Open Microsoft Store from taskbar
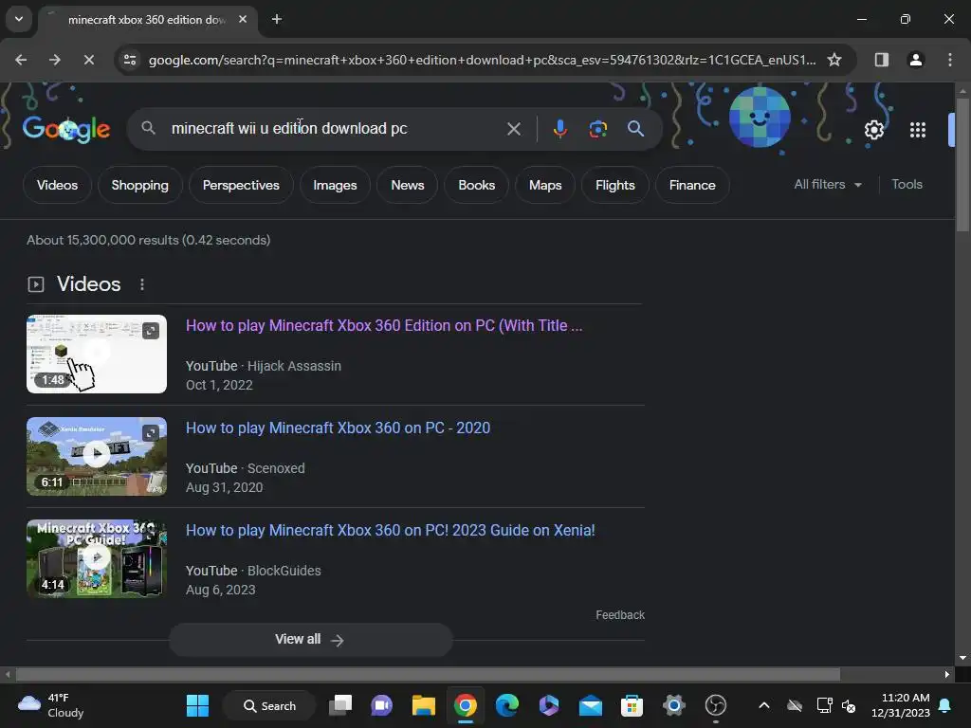This screenshot has width=971, height=728. (x=632, y=705)
